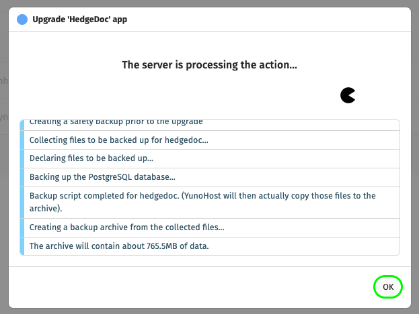
Task: Click the Pac-Man loading spinner
Action: [348, 95]
